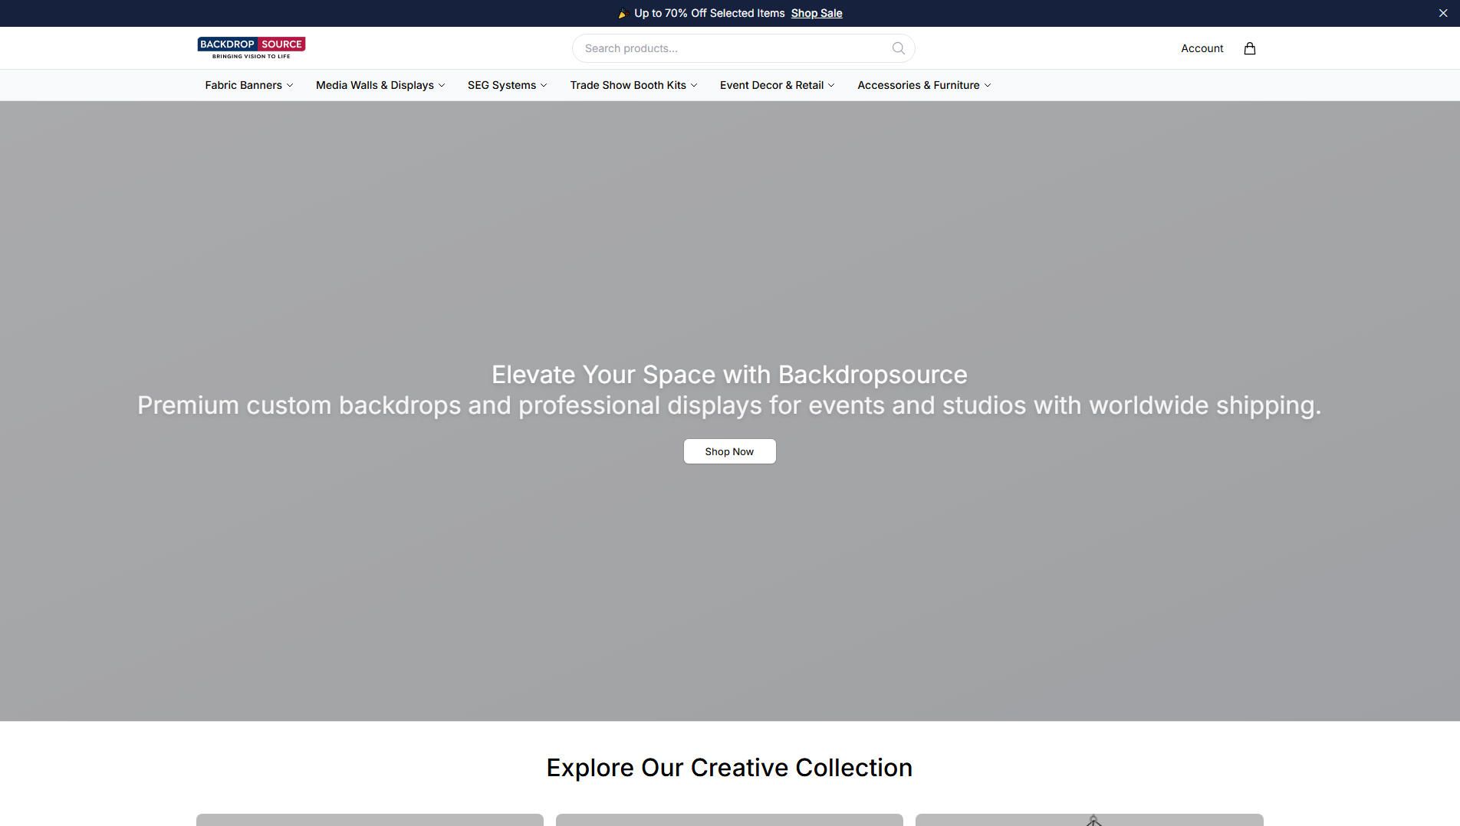Click the Explore Our Creative Collection heading
Image resolution: width=1460 pixels, height=826 pixels.
(729, 768)
